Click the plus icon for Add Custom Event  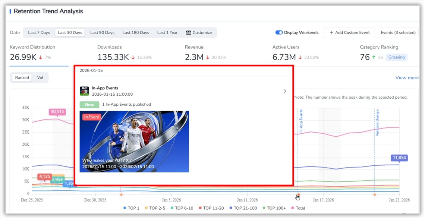coord(331,33)
